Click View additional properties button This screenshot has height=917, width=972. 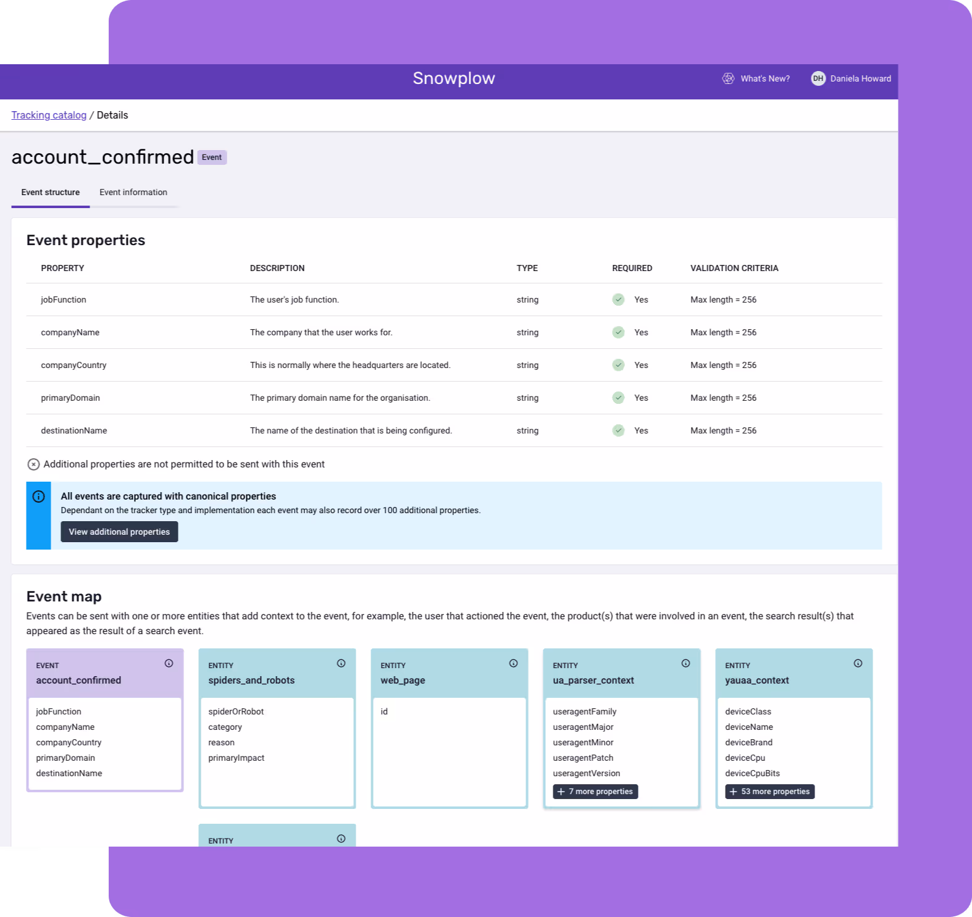119,532
